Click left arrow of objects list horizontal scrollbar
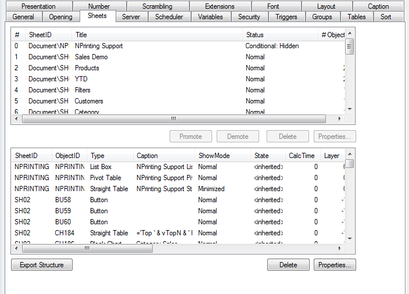Viewport: 409px width, 294px height. coord(17,248)
